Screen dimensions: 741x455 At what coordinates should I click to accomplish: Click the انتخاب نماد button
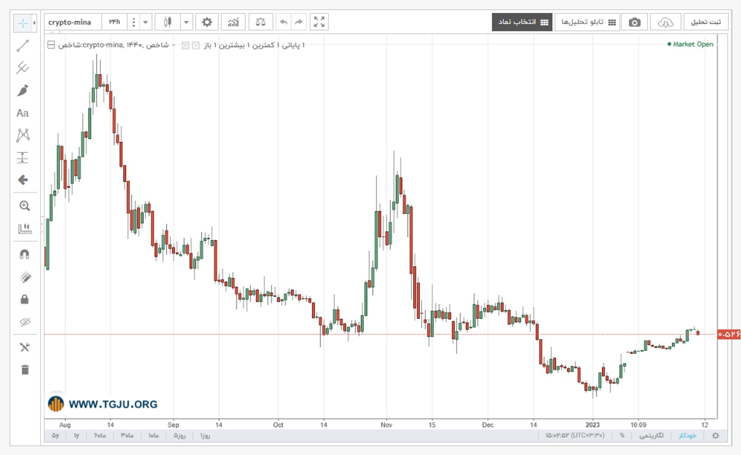point(522,22)
